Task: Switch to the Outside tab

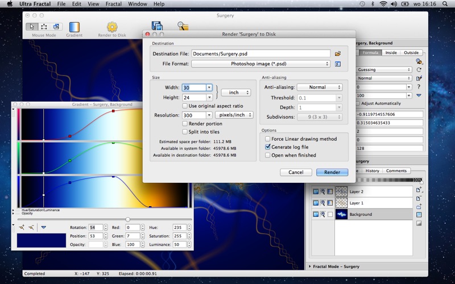Action: (x=411, y=53)
